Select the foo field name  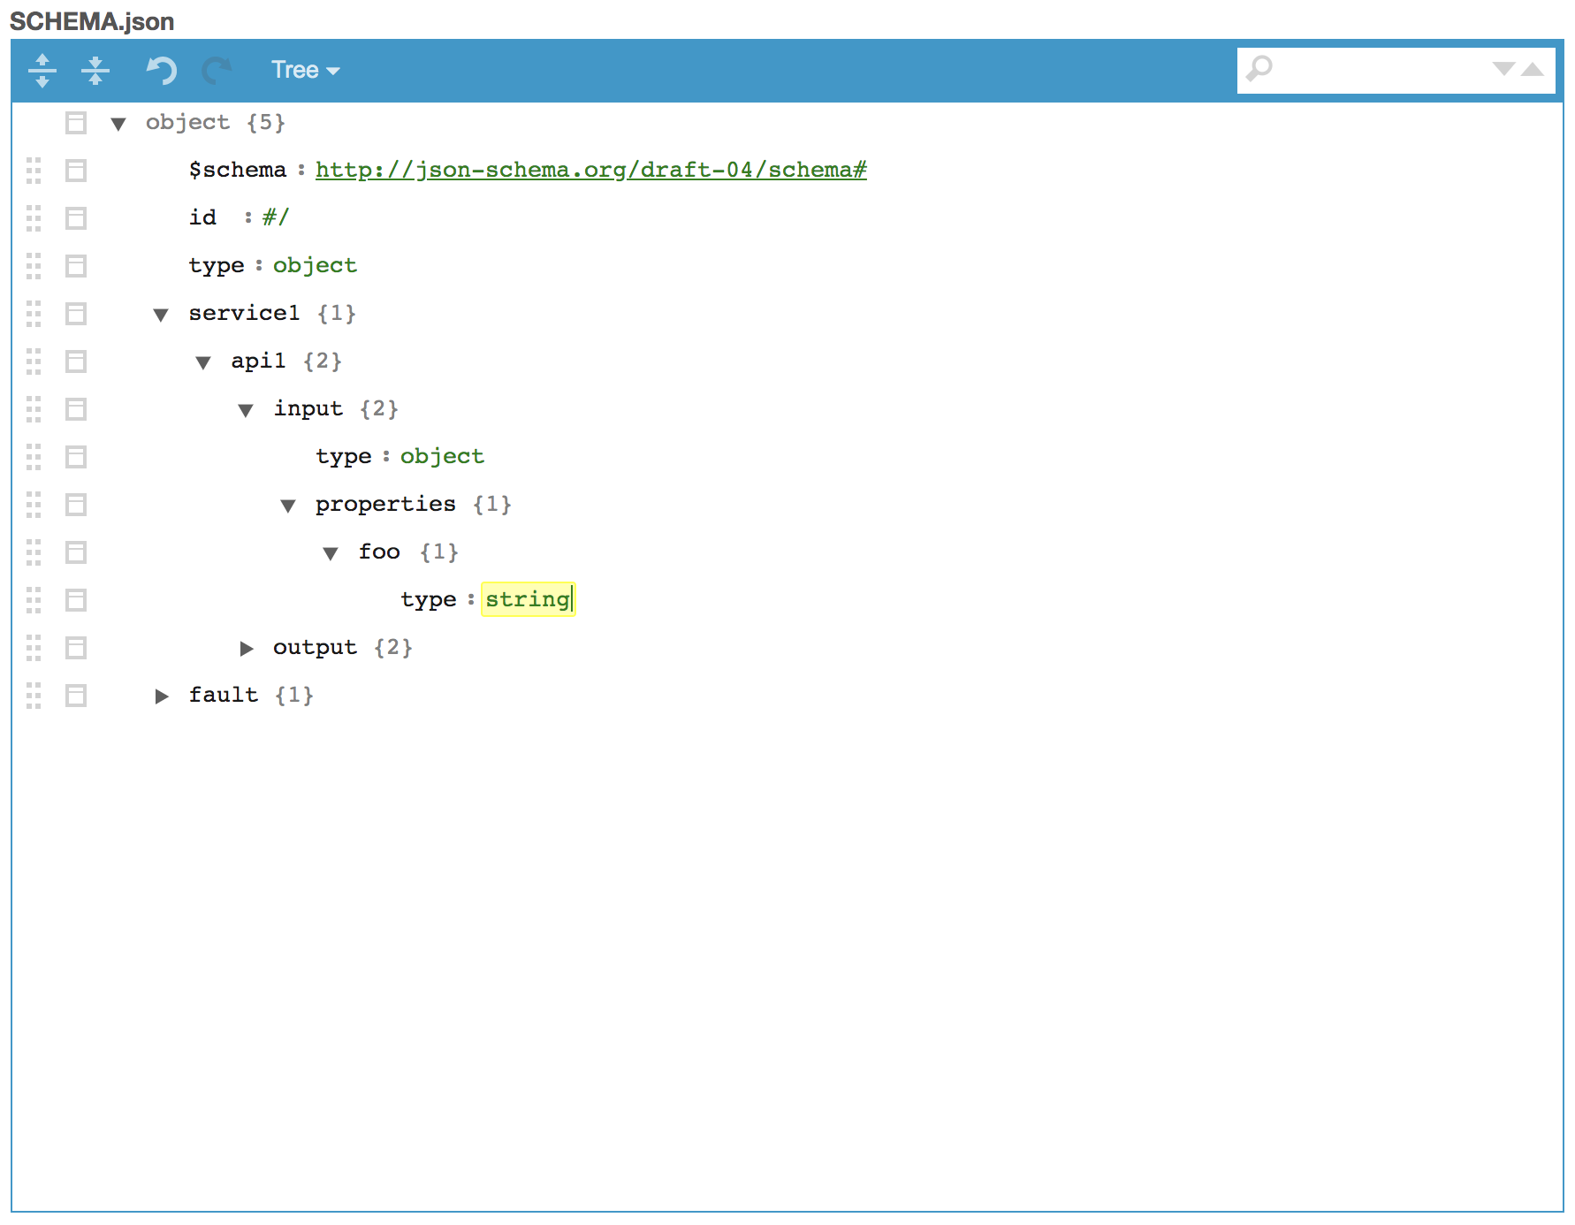[x=379, y=552]
